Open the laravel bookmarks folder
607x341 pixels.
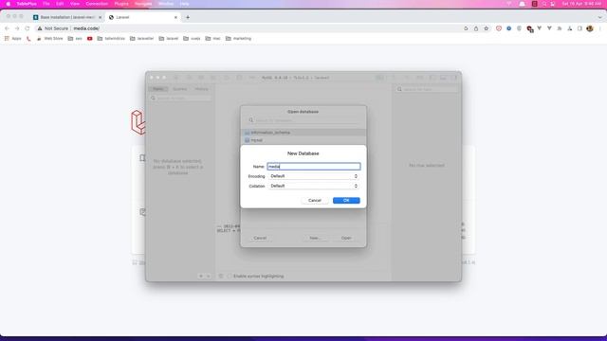[169, 39]
